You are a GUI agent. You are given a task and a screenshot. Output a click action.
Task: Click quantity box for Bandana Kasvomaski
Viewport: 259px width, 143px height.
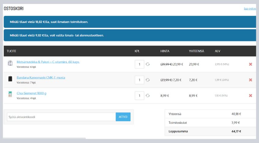click(139, 80)
